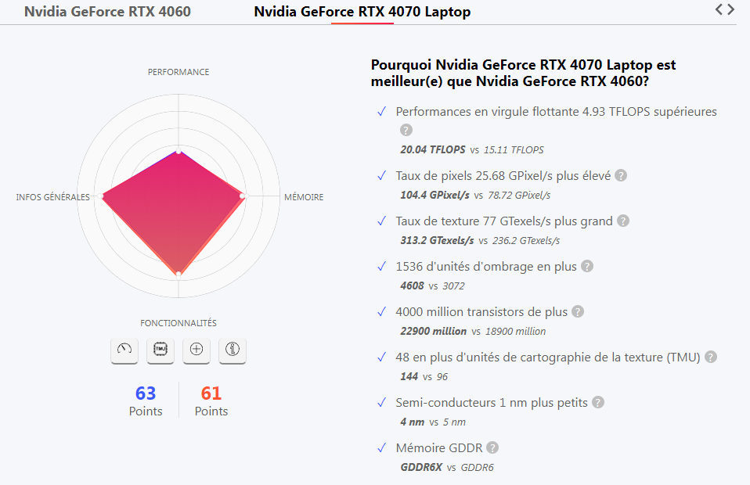Open help icon beside unités d'ombrage
750x485 pixels.
(587, 266)
